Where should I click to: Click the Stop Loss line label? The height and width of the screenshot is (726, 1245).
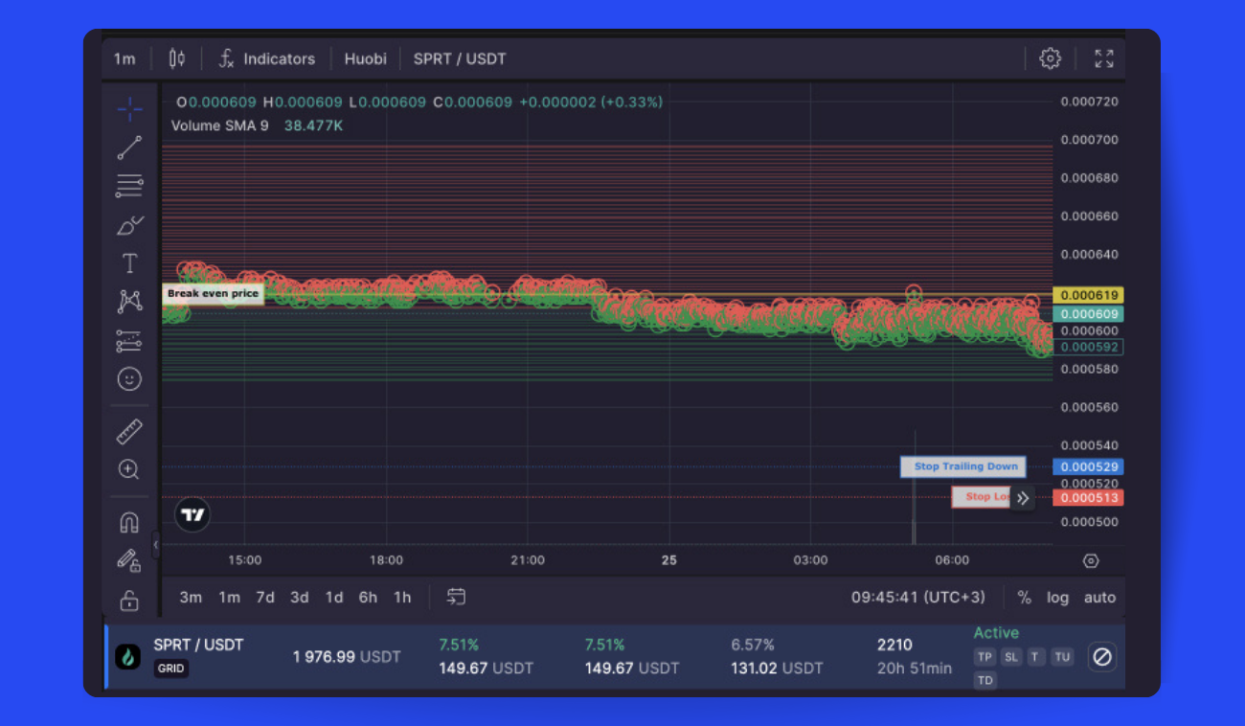[982, 497]
